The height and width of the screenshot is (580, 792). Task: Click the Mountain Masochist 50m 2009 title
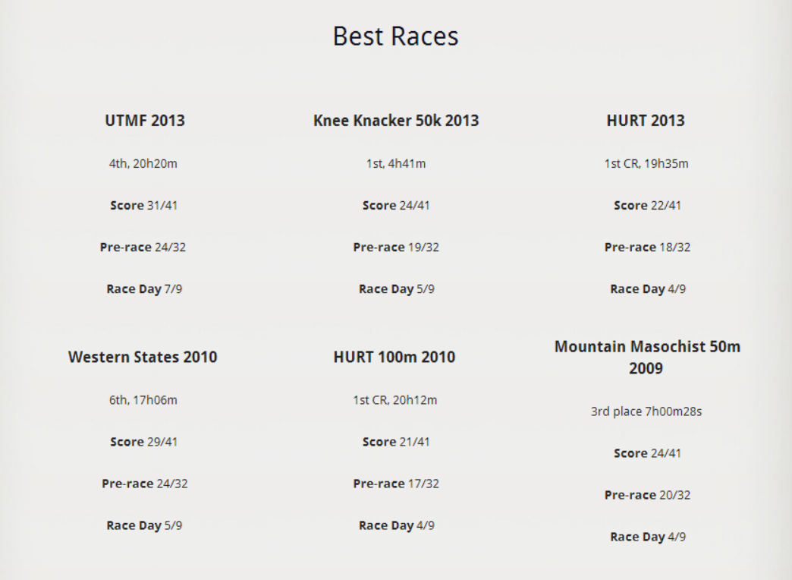pos(646,358)
